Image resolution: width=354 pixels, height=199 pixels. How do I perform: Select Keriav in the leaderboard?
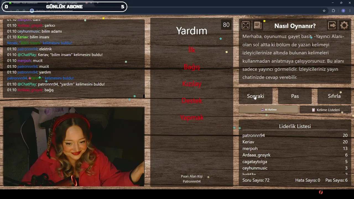tap(295, 142)
